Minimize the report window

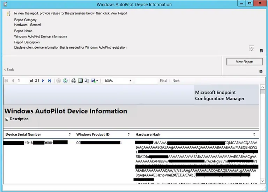(241, 3)
